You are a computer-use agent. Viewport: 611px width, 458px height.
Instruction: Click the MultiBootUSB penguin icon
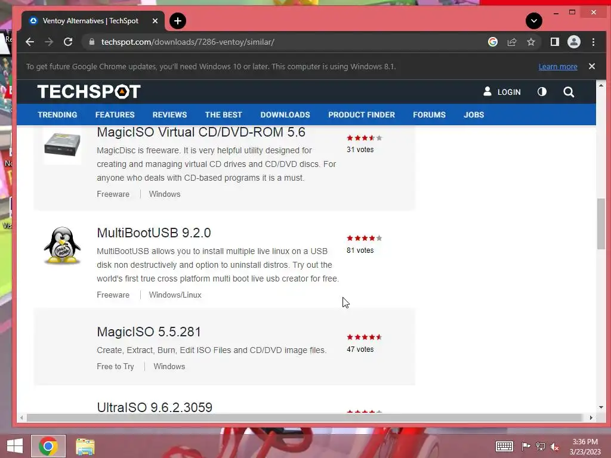coord(62,245)
